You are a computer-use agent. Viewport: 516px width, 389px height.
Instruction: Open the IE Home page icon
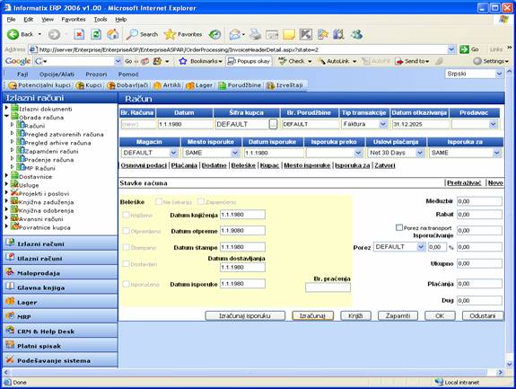pos(113,34)
